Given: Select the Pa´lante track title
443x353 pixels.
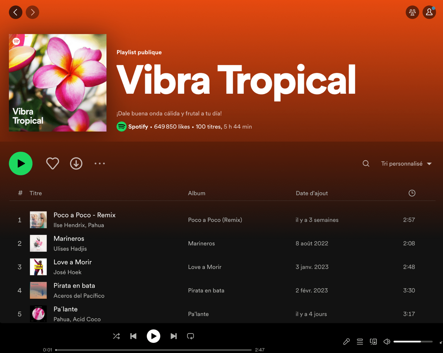Looking at the screenshot, I should click(65, 309).
